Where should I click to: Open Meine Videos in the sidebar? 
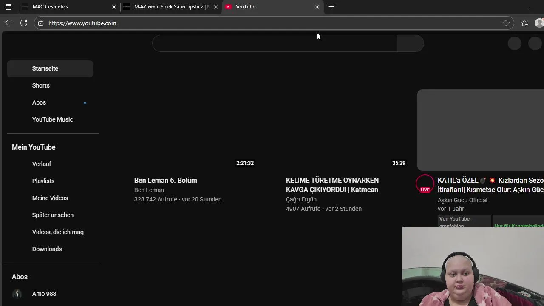[x=50, y=198]
